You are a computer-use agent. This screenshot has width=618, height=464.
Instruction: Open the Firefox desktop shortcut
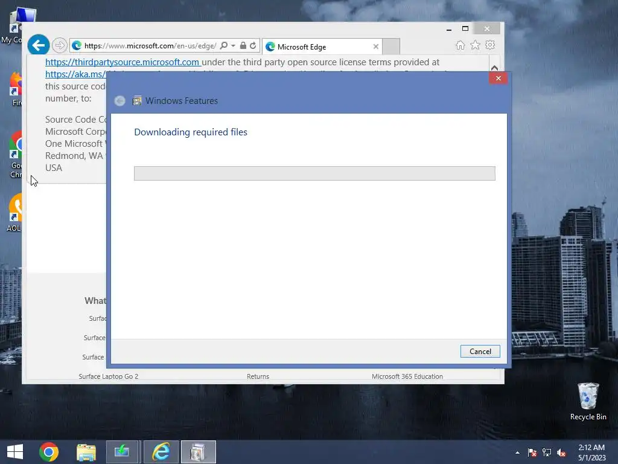(x=15, y=89)
